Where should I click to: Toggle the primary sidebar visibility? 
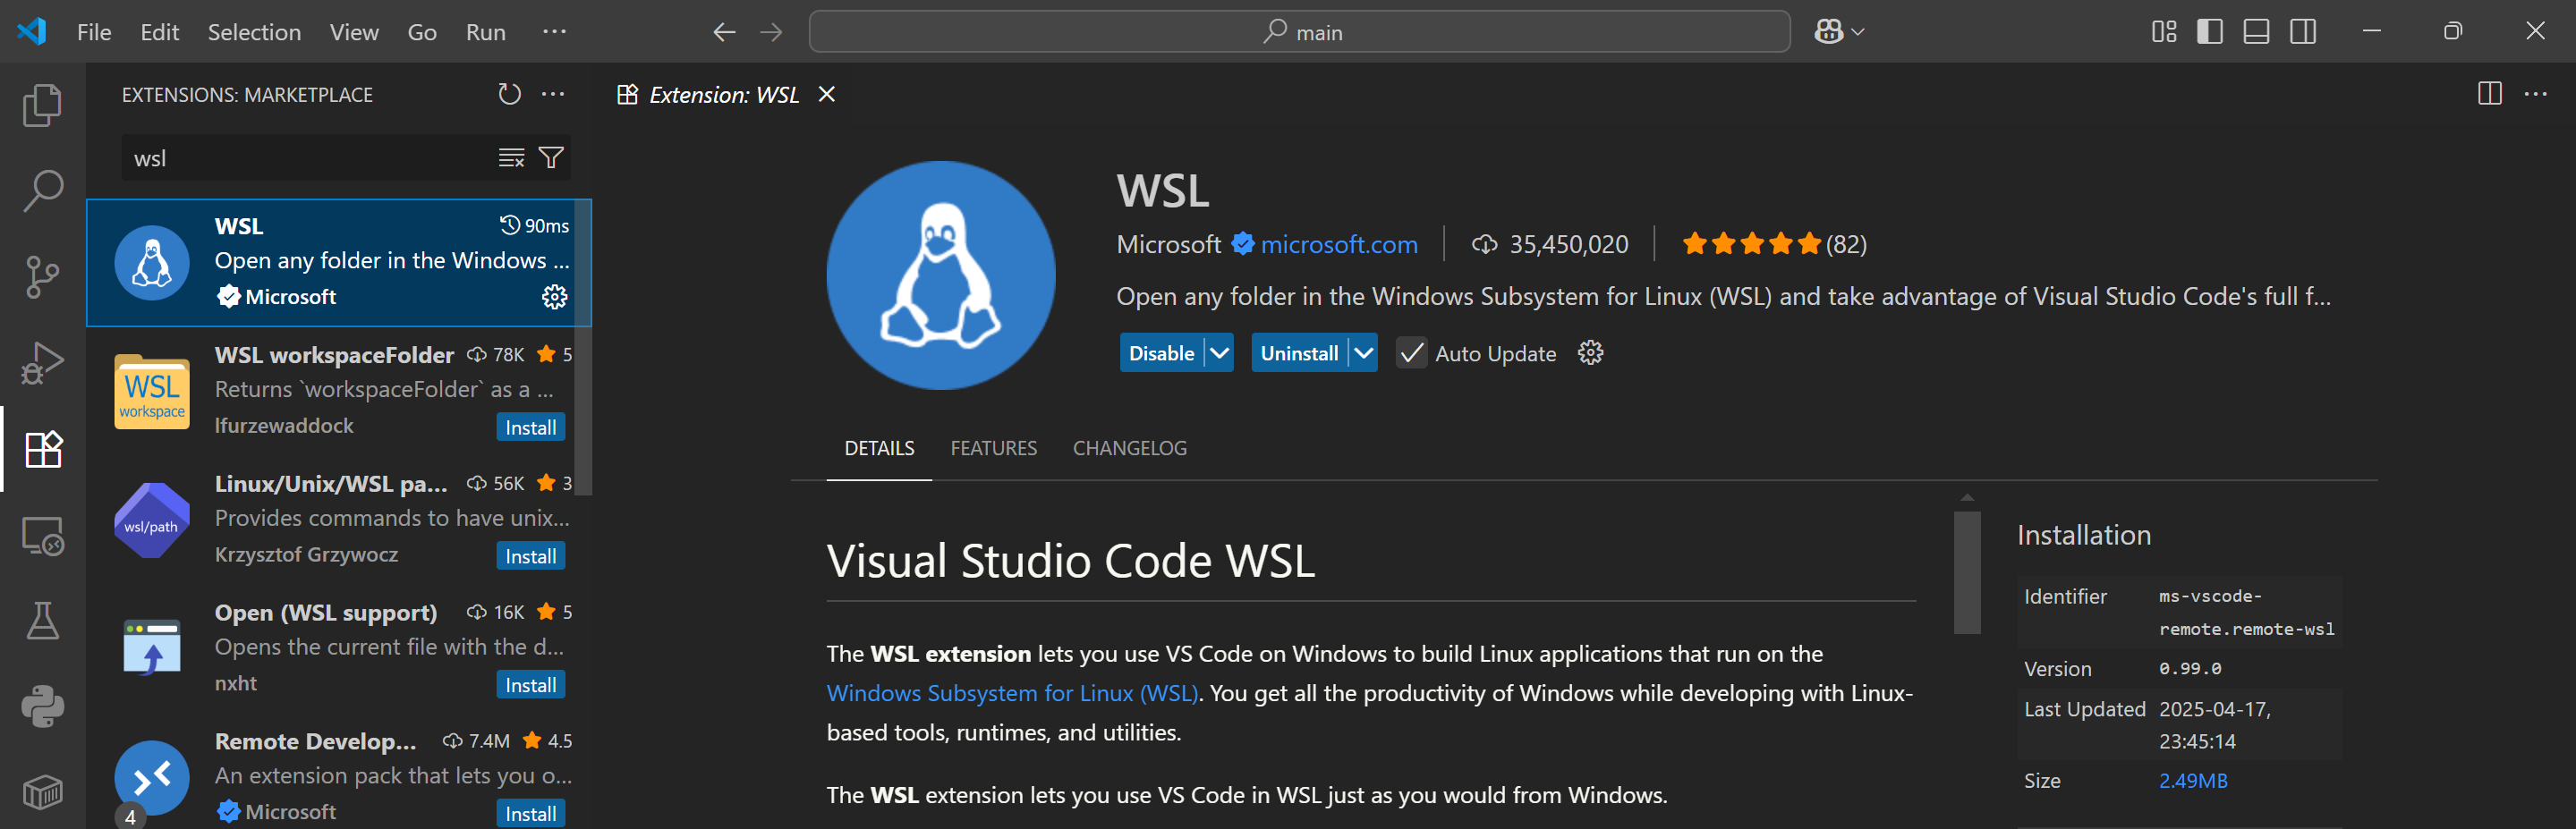[x=2209, y=31]
